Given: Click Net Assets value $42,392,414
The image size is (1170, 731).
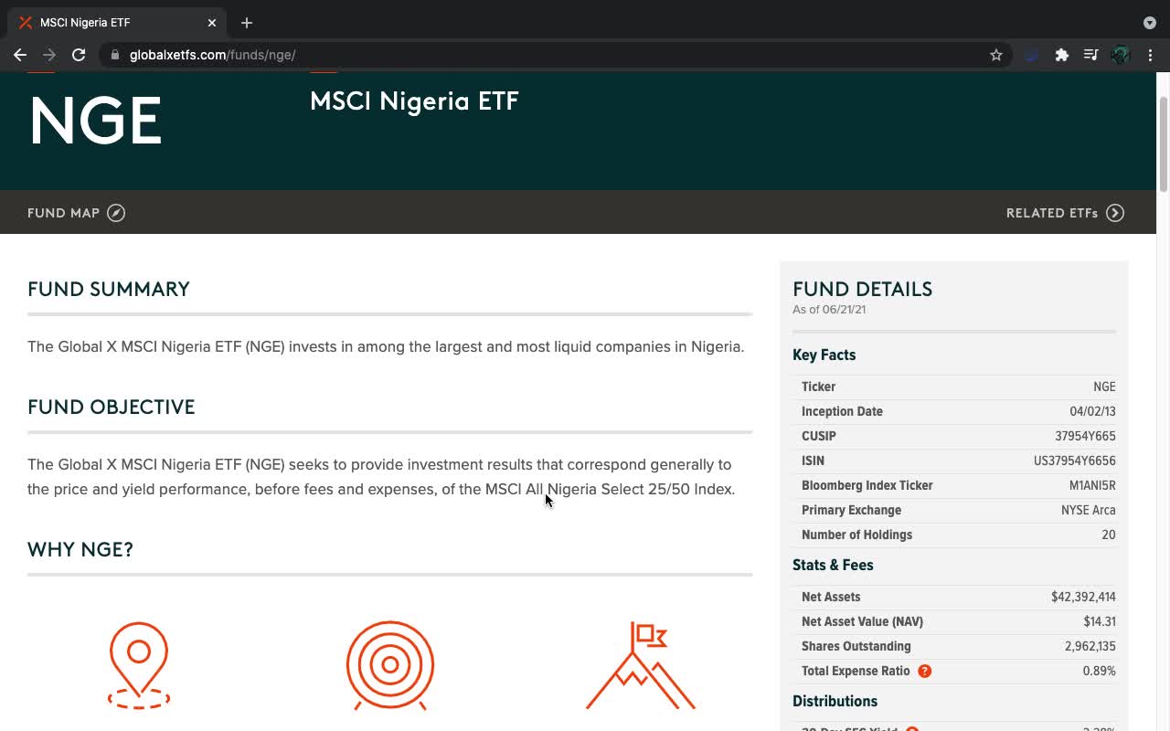Looking at the screenshot, I should (x=1083, y=597).
